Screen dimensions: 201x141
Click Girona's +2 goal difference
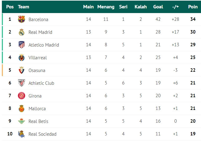[x=175, y=96]
